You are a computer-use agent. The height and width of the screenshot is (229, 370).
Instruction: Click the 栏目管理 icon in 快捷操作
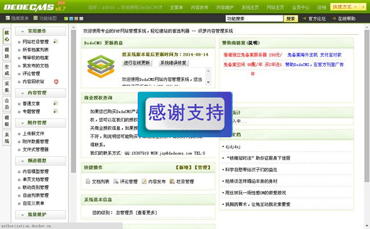coord(172,181)
